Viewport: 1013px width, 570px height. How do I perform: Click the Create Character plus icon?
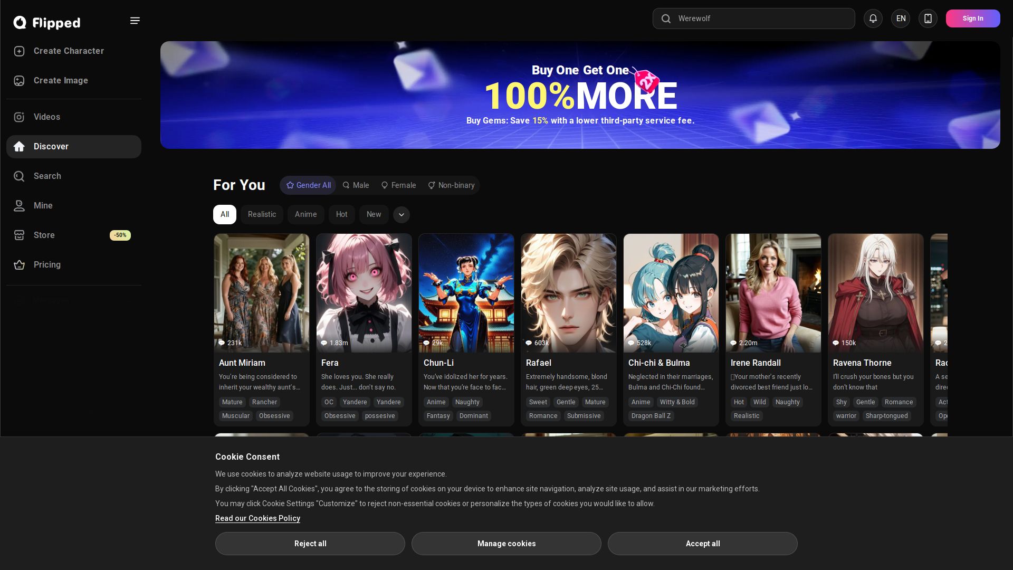(20, 51)
